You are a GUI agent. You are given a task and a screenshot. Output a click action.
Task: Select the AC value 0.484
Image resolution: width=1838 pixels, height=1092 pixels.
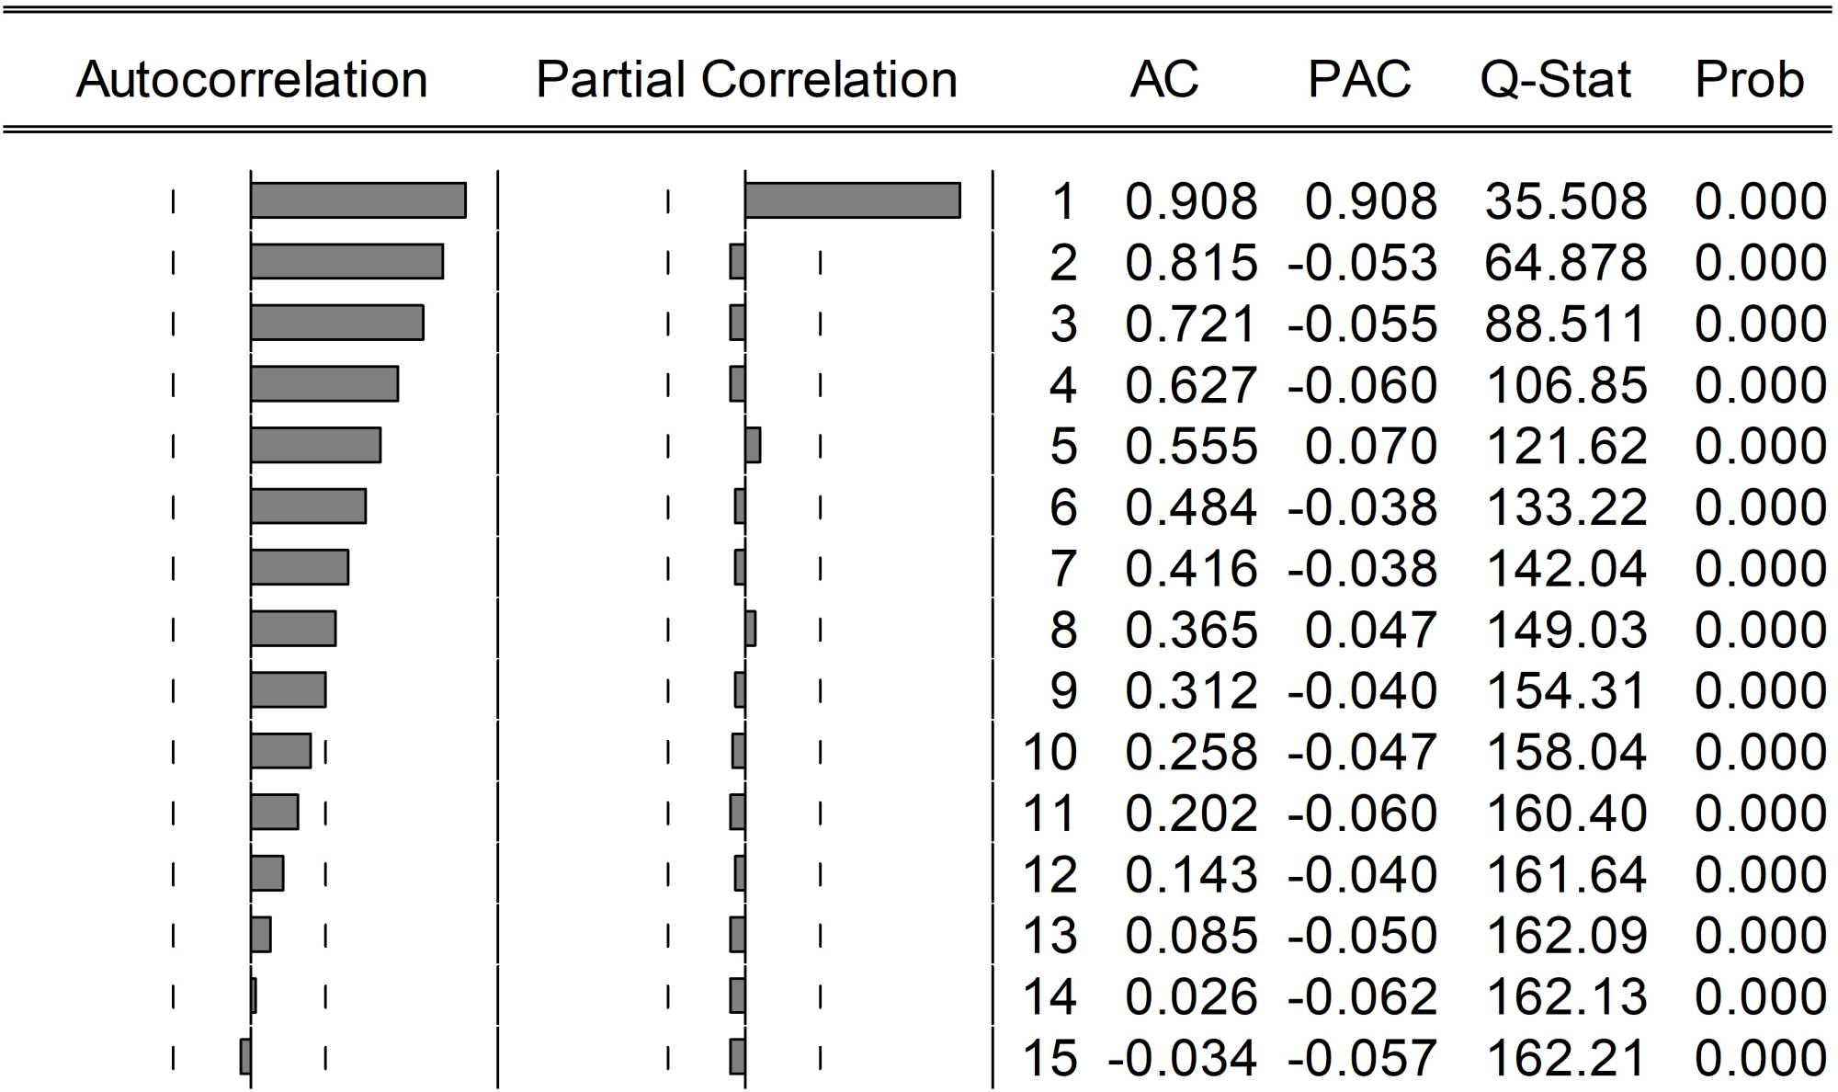(1191, 507)
